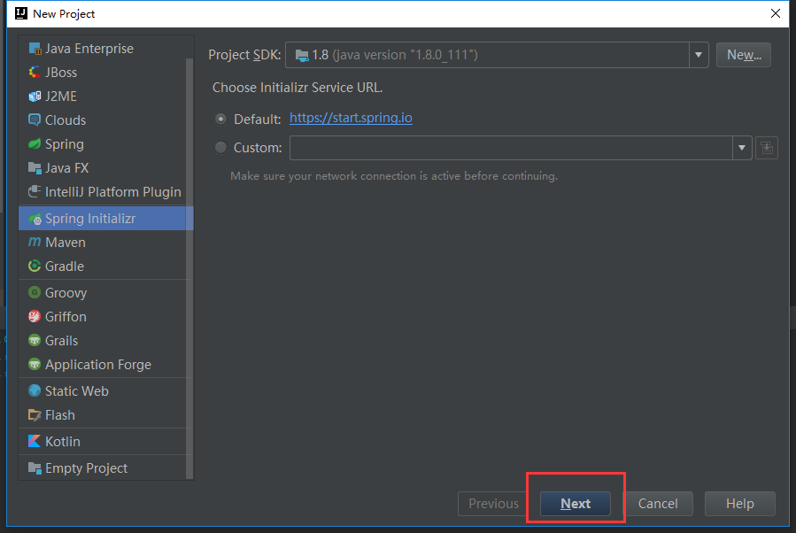Click the Previous button
The image size is (796, 533).
tap(493, 504)
